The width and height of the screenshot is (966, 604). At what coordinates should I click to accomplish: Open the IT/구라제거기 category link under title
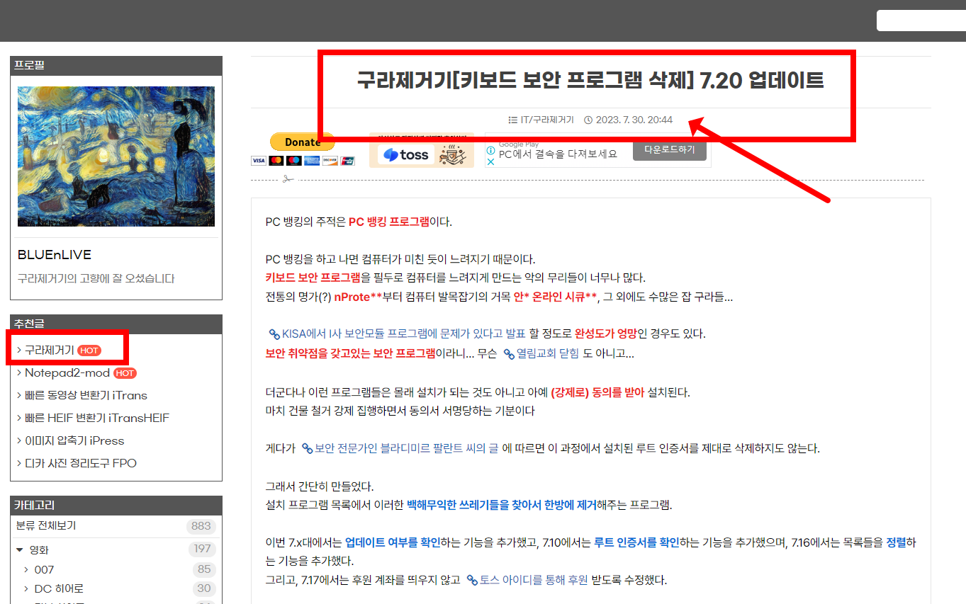click(x=547, y=120)
